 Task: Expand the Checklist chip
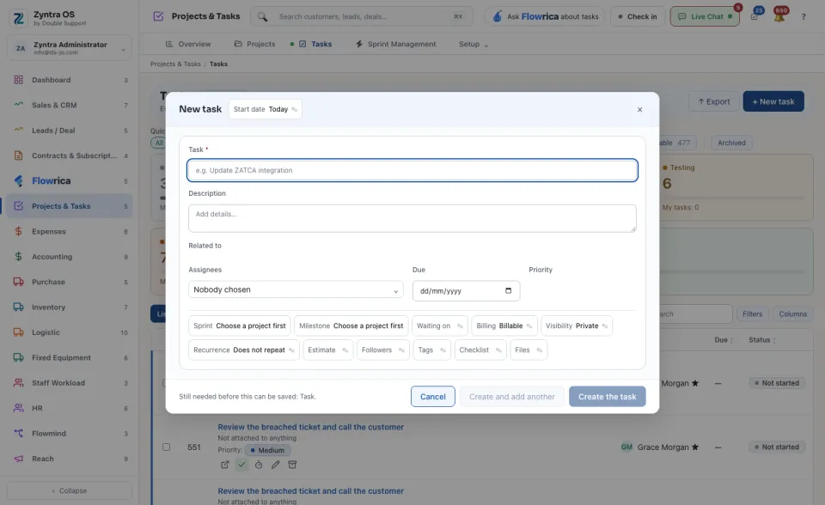tap(480, 350)
